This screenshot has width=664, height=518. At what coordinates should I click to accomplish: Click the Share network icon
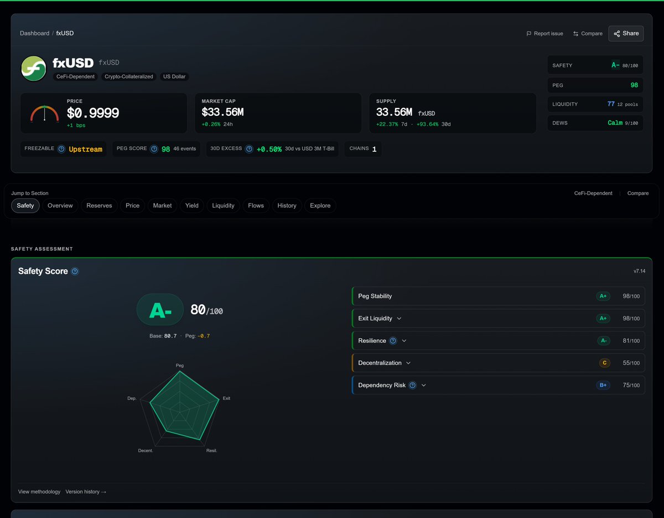(x=617, y=34)
